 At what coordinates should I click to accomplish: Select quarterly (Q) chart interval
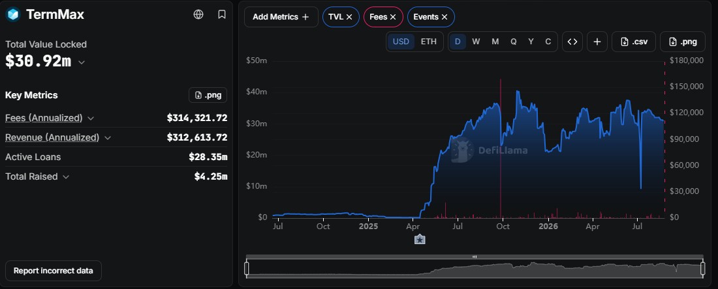coord(513,42)
